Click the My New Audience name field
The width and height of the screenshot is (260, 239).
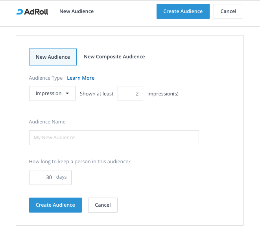click(x=114, y=138)
